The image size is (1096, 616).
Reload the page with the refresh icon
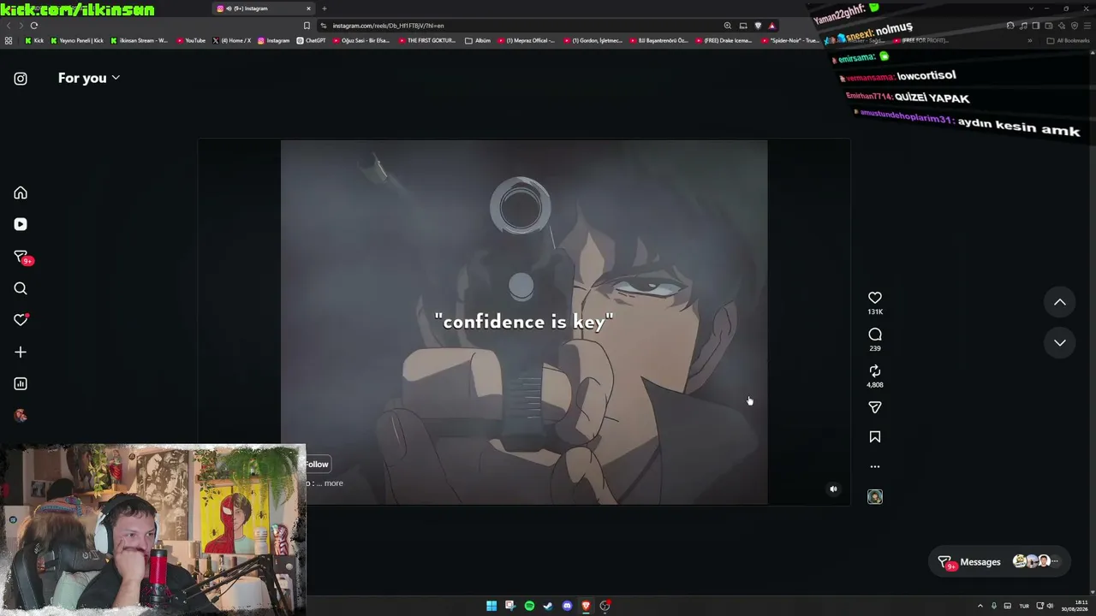[x=34, y=26]
